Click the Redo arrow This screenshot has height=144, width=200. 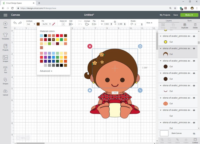(20, 23)
